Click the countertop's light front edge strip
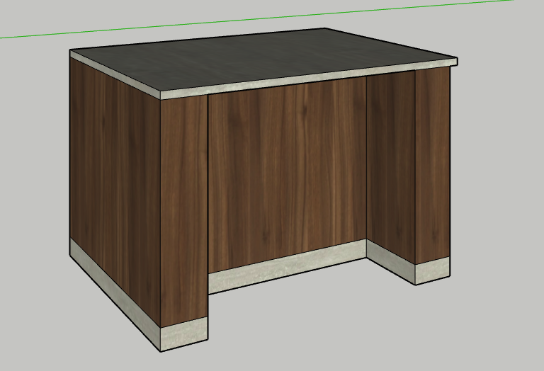The height and width of the screenshot is (371, 544). tap(305, 79)
